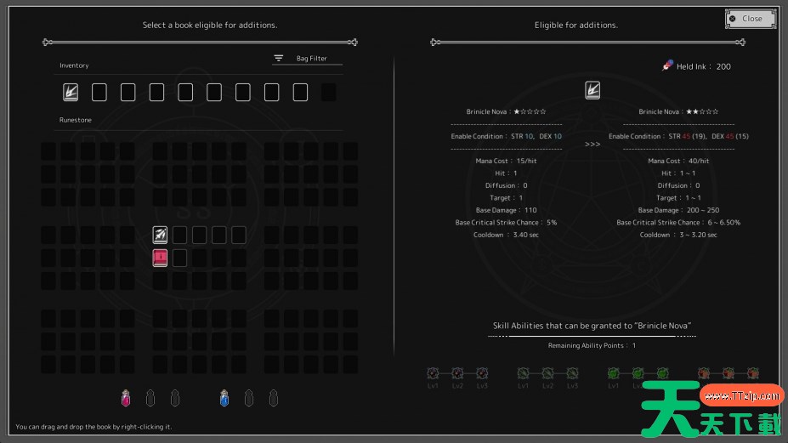The image size is (788, 443).
Task: Click the empty slot right of white skill book
Action: [x=180, y=235]
